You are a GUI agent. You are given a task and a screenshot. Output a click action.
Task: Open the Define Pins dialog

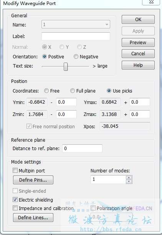tap(33, 180)
